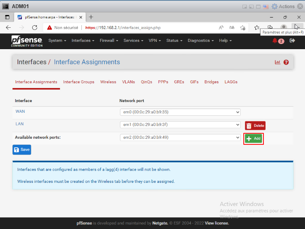Open the status chart icon
The height and width of the screenshot is (229, 305).
pyautogui.click(x=278, y=62)
